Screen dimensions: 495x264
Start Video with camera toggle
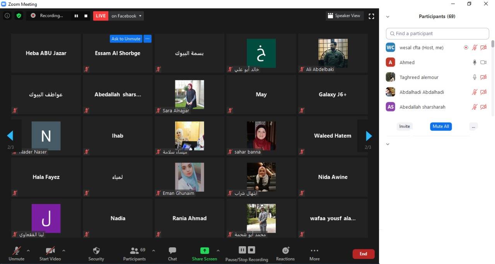click(50, 254)
